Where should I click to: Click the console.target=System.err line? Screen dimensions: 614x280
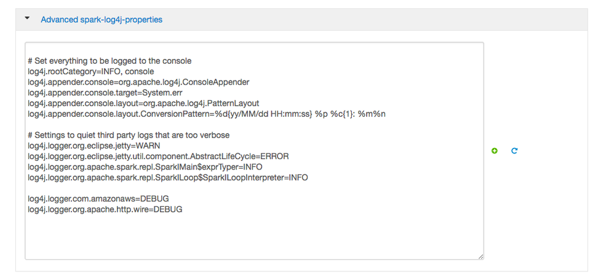pyautogui.click(x=105, y=93)
